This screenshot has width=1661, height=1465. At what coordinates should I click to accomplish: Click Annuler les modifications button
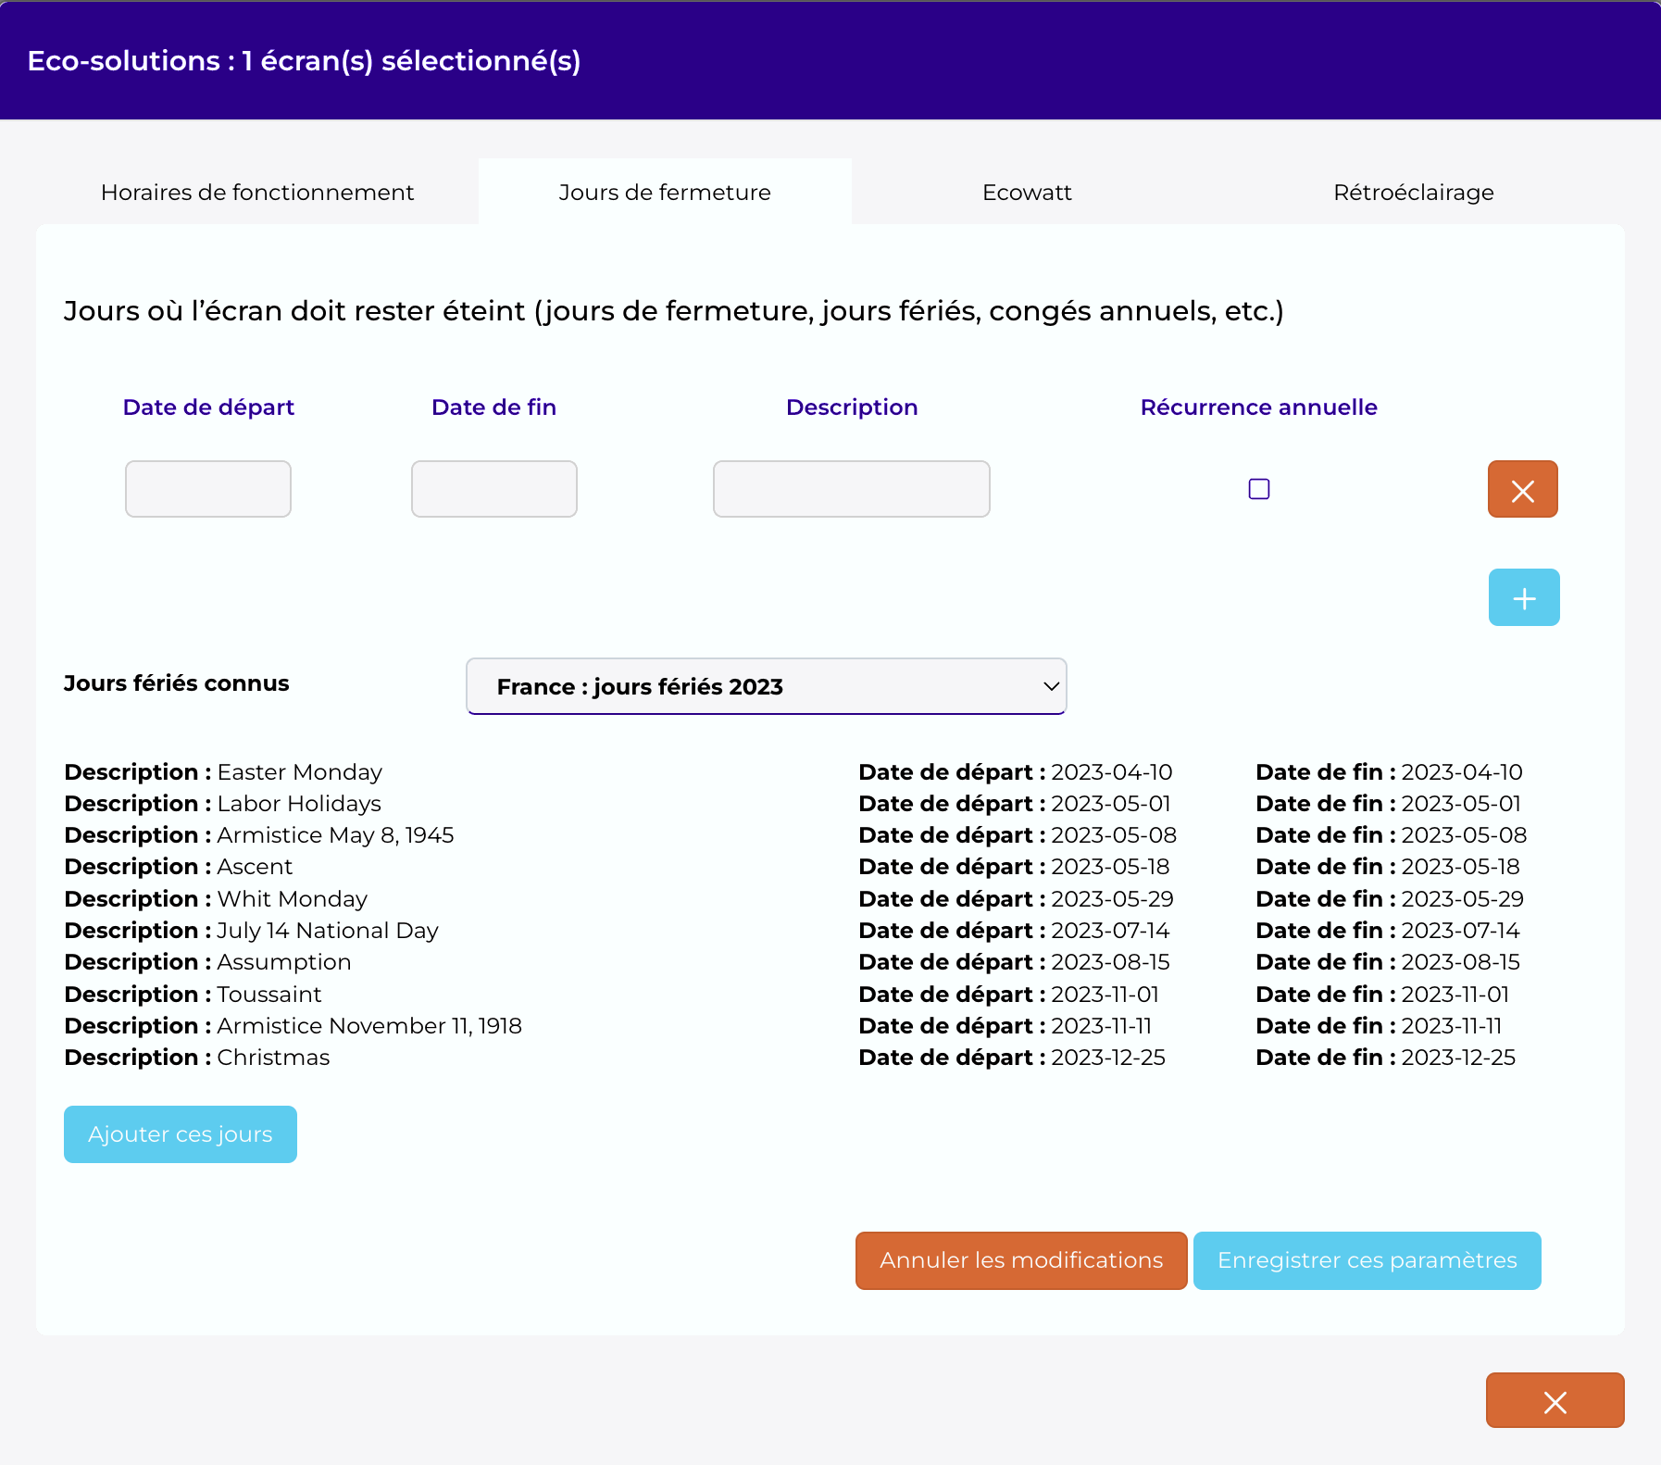coord(1021,1260)
